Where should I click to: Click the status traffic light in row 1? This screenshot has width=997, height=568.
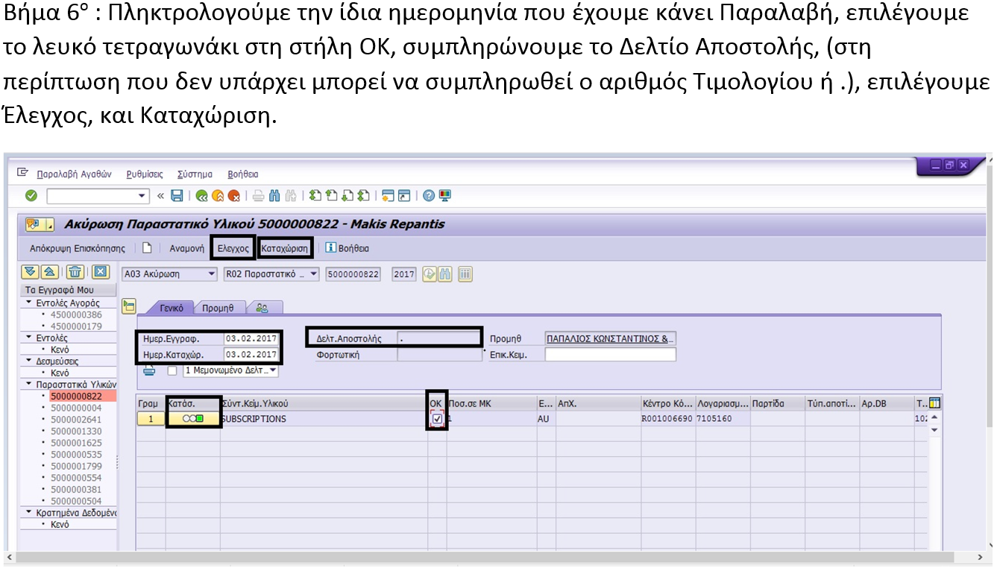193,419
